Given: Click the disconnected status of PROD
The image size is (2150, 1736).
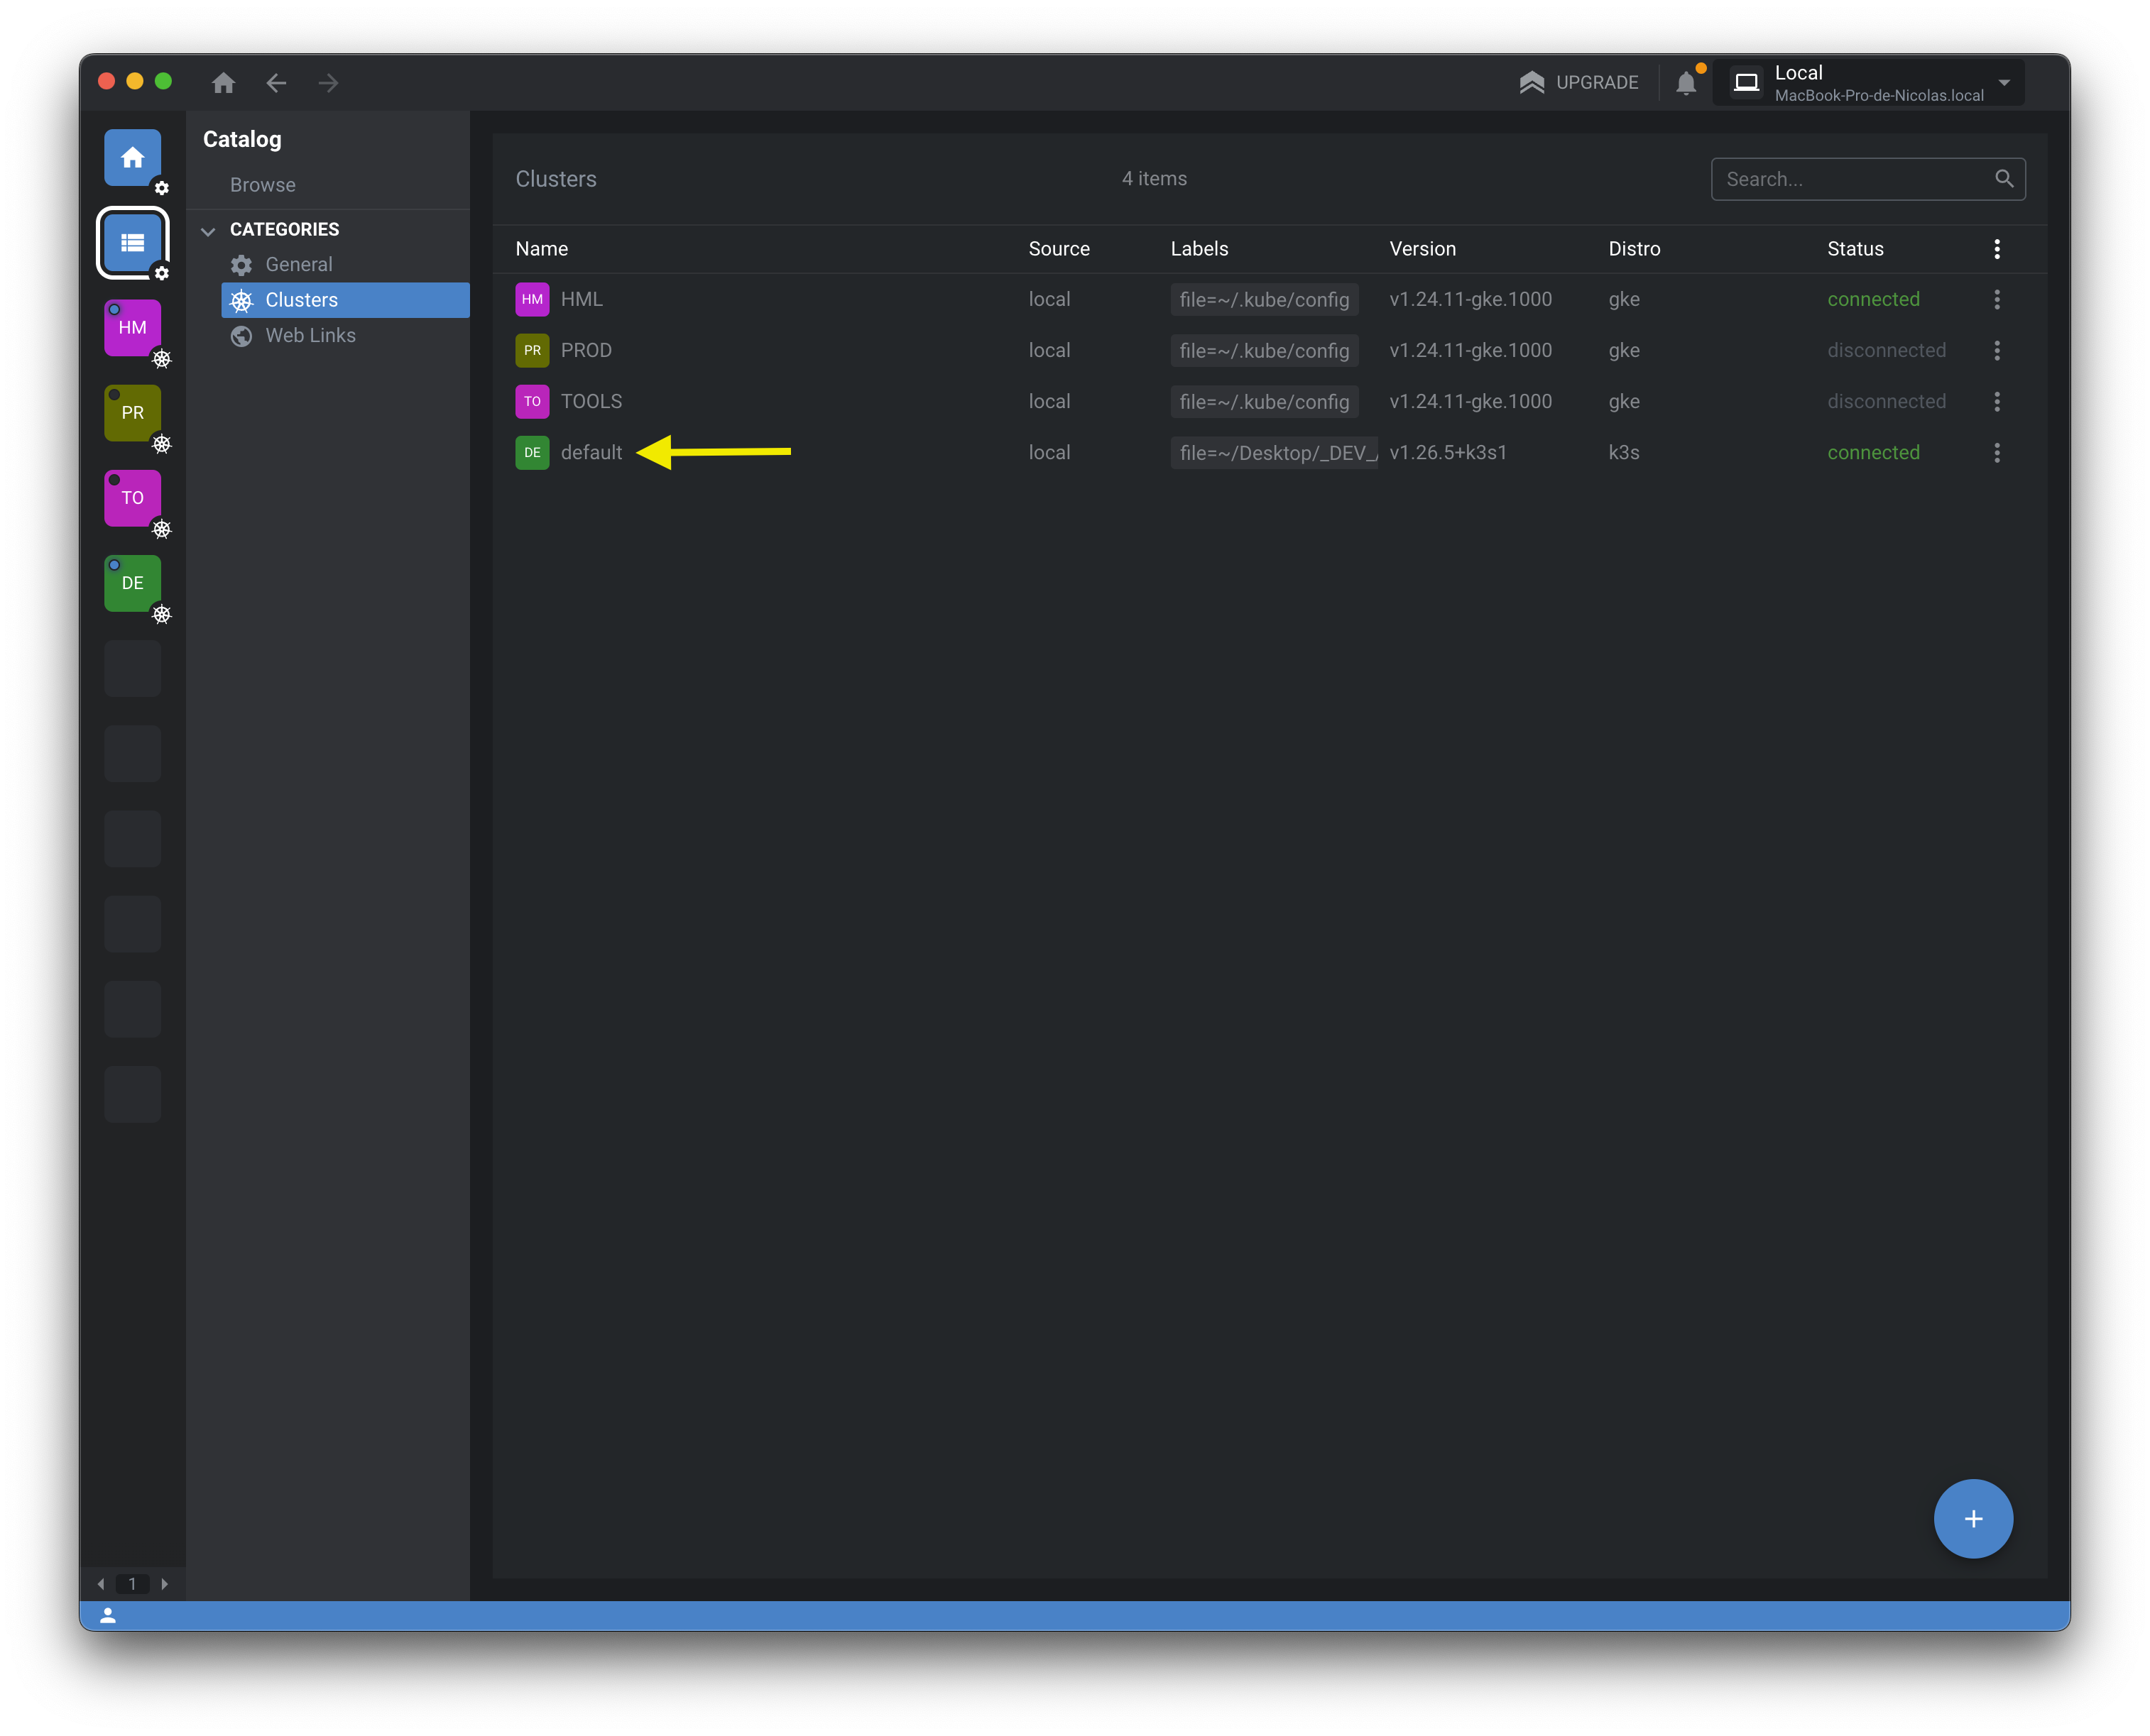Looking at the screenshot, I should 1886,350.
